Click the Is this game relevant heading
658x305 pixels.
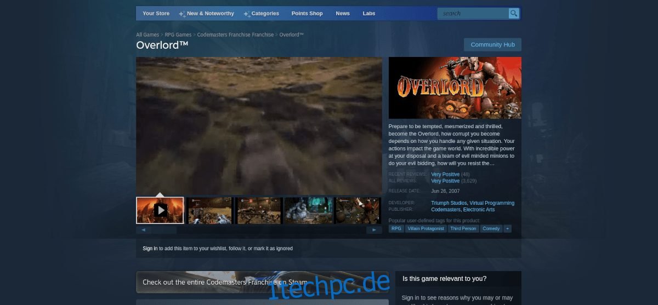444,279
